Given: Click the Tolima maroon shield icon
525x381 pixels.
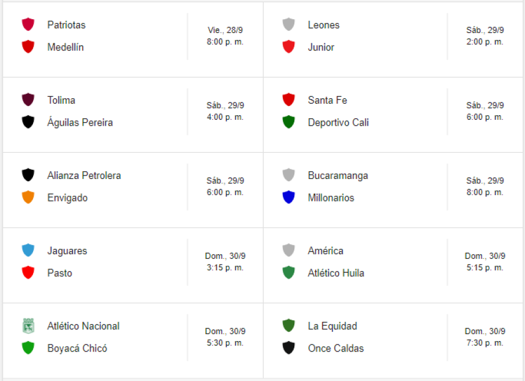Looking at the screenshot, I should 28,100.
